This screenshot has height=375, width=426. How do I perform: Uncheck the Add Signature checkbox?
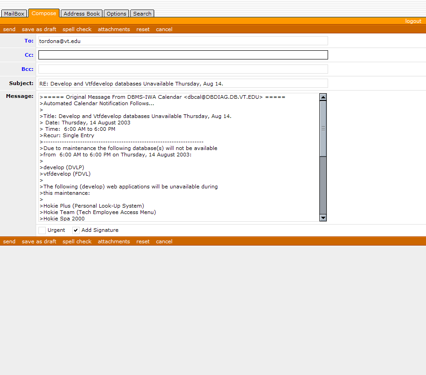(76, 230)
